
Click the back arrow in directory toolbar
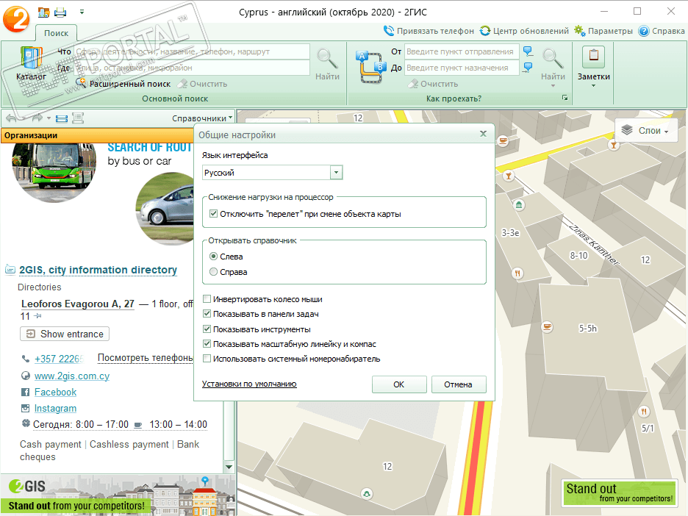pos(11,118)
